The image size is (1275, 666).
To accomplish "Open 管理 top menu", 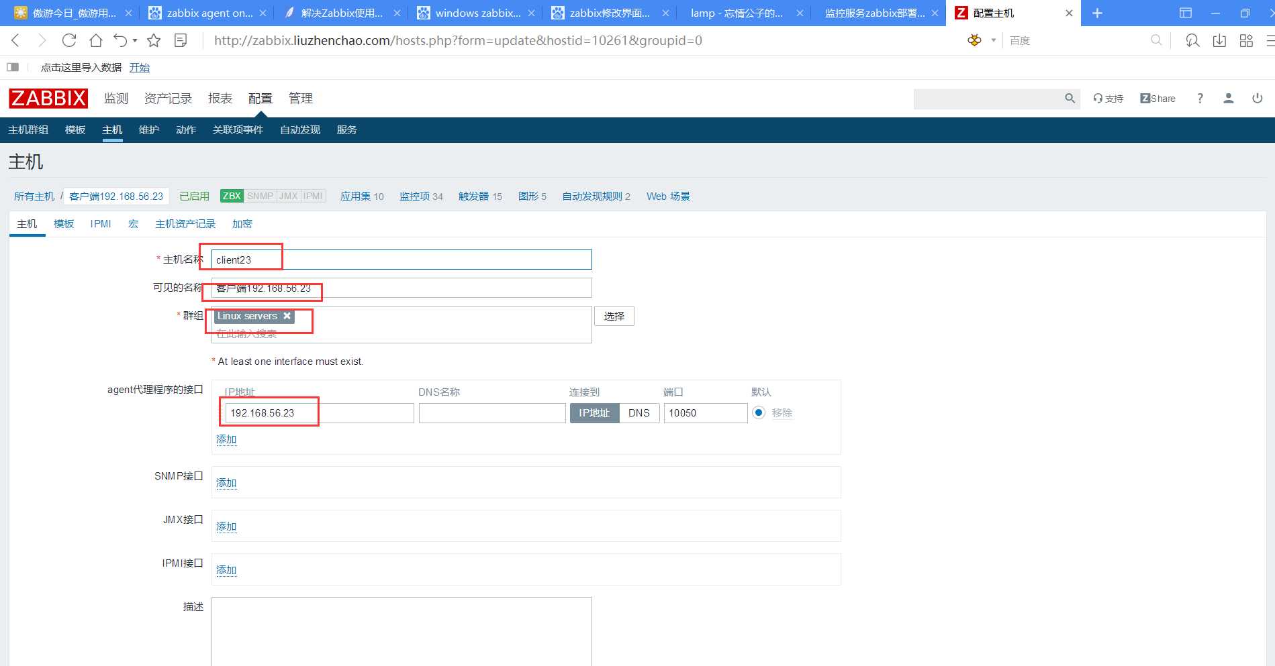I will click(x=301, y=99).
